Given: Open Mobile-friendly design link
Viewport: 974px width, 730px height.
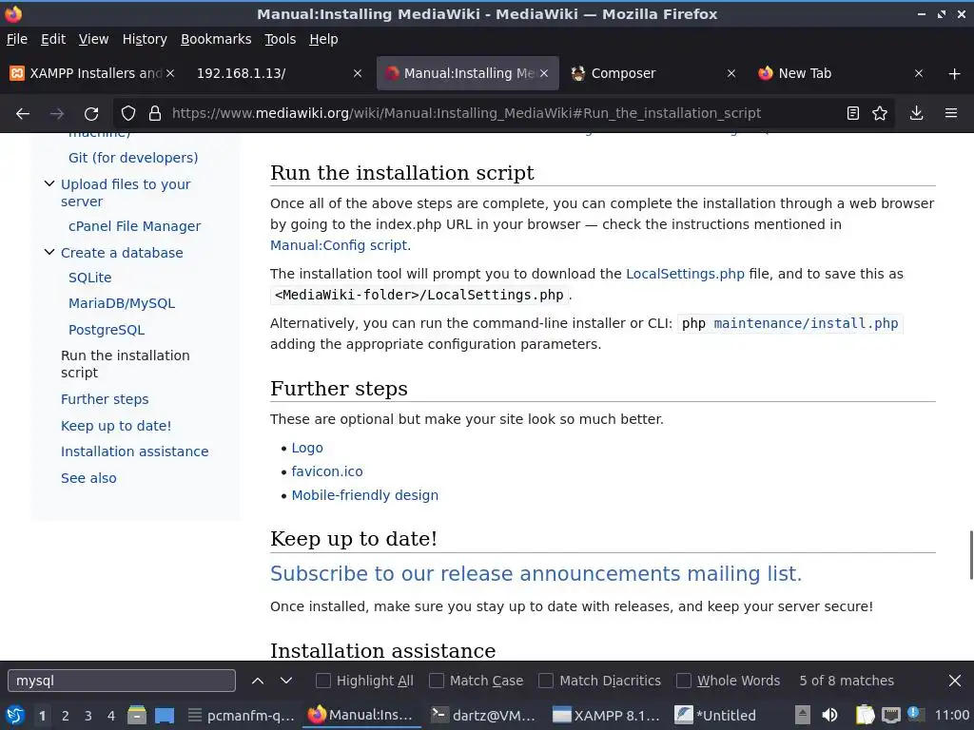Looking at the screenshot, I should point(364,495).
